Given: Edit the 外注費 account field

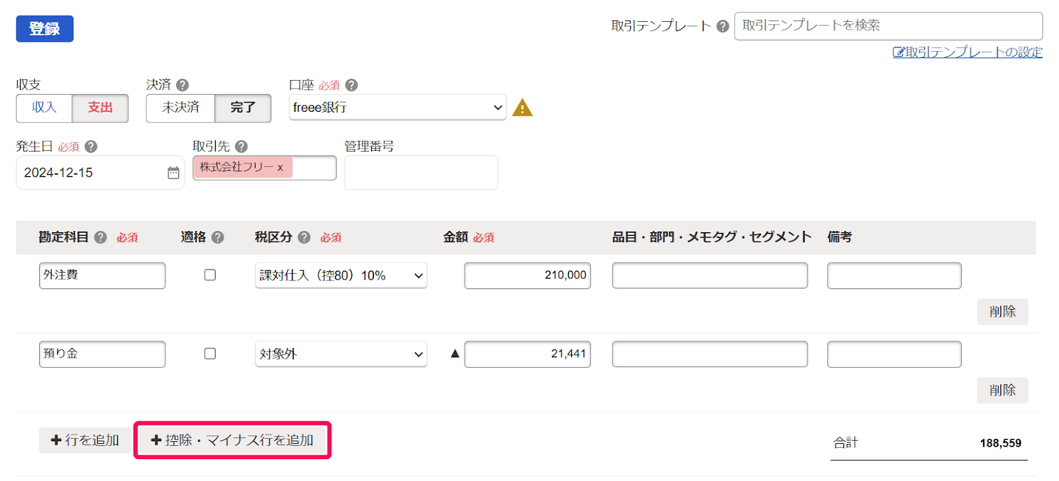Looking at the screenshot, I should 102,275.
